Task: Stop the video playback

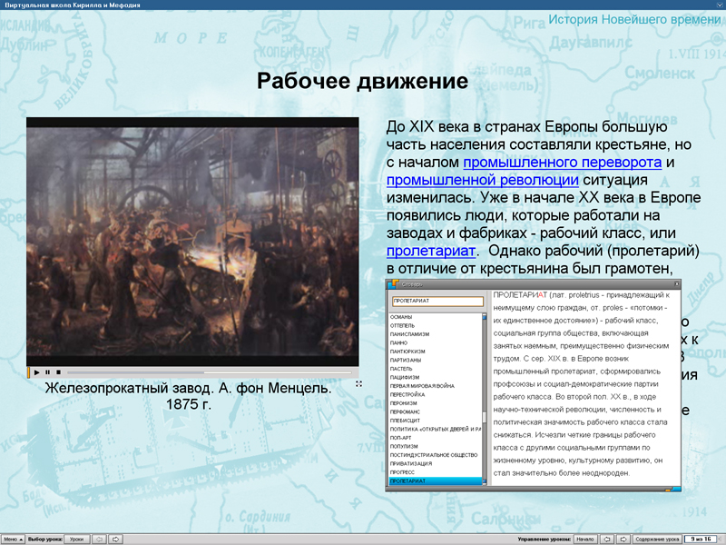Action: tap(58, 372)
